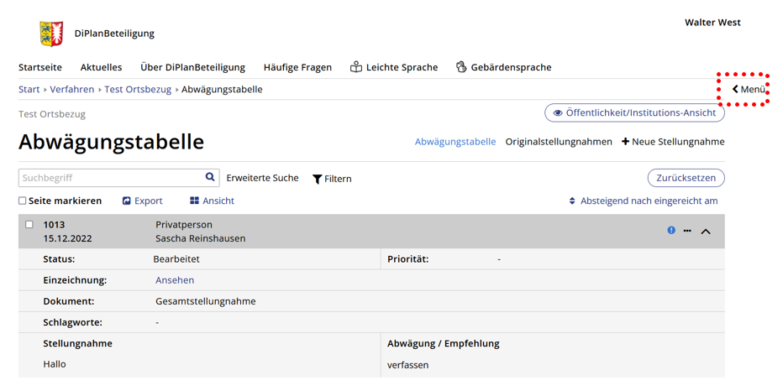Click the Schleswig-Holstein coat of arms logo
The height and width of the screenshot is (391, 783).
[51, 34]
